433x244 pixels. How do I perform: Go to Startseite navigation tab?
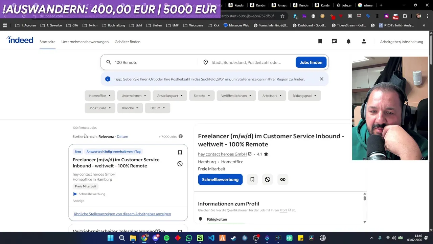point(47,42)
